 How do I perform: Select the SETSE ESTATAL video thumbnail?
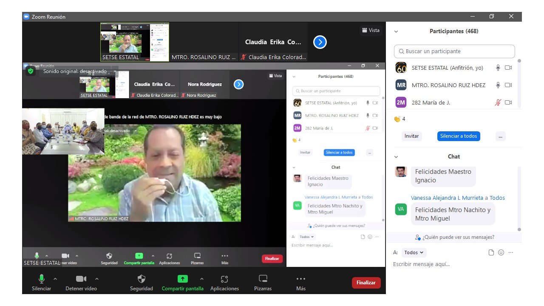tap(135, 42)
